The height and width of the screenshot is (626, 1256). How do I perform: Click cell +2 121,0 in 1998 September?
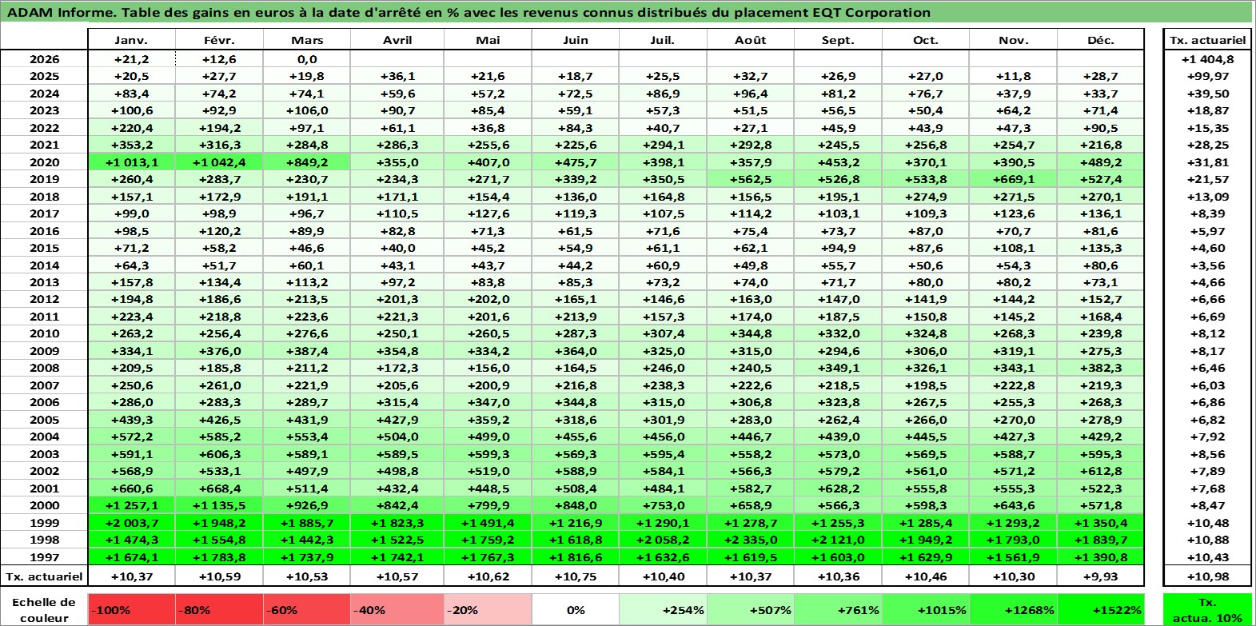(838, 540)
